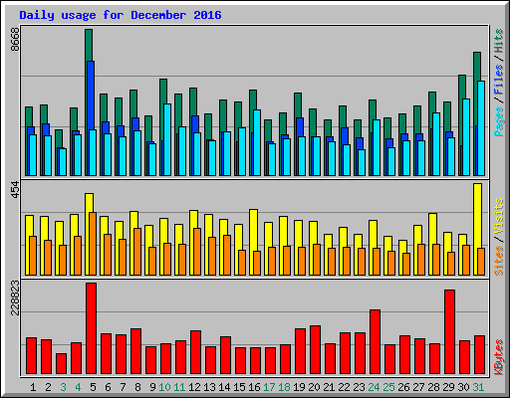510x398 pixels.
Task: Click day label 31 on the axis
Action: (478, 387)
